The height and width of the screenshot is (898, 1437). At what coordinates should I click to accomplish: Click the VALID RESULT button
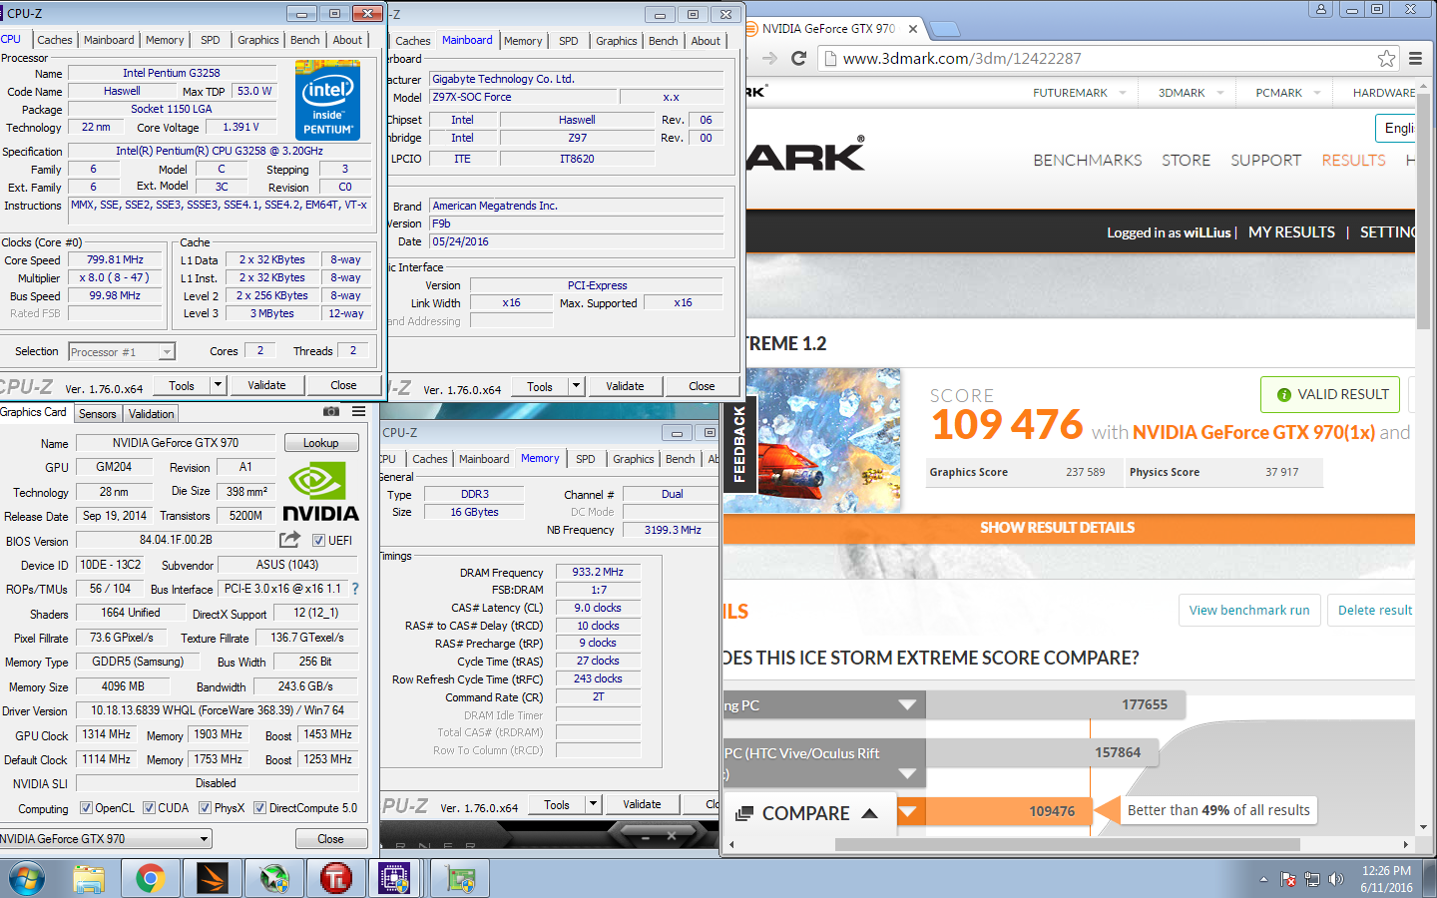coord(1330,394)
